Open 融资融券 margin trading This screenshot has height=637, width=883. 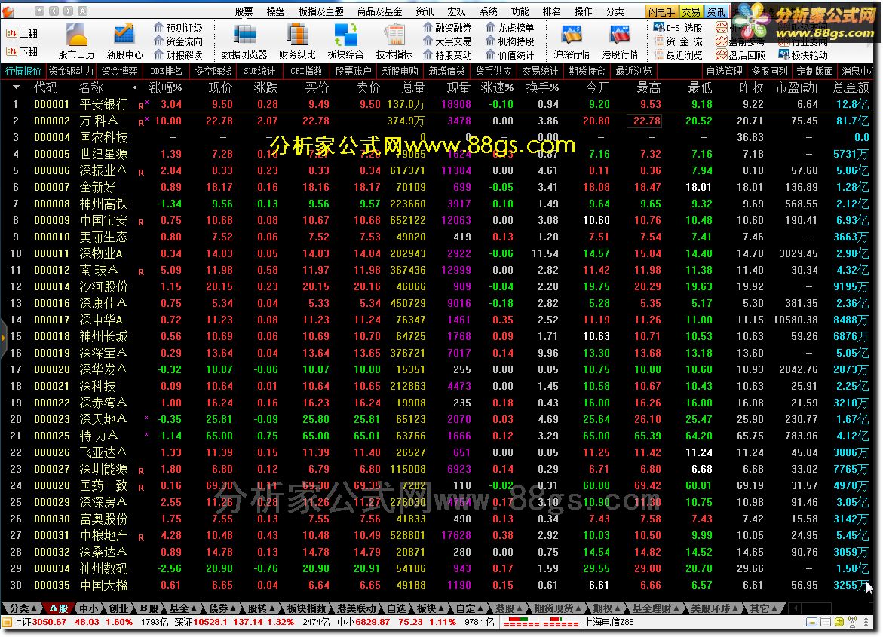pos(447,28)
